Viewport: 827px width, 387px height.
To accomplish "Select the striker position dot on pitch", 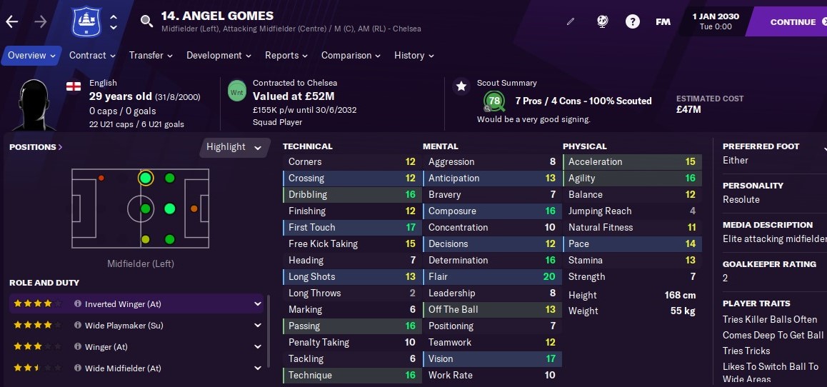I will [194, 208].
